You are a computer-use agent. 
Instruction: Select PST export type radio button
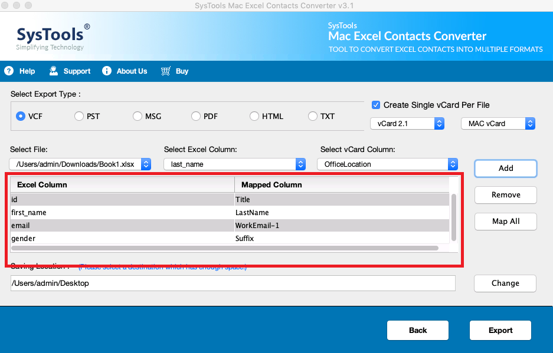[x=79, y=116]
